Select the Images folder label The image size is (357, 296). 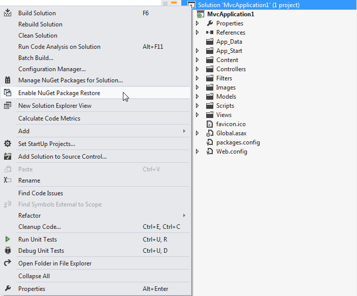click(x=225, y=87)
